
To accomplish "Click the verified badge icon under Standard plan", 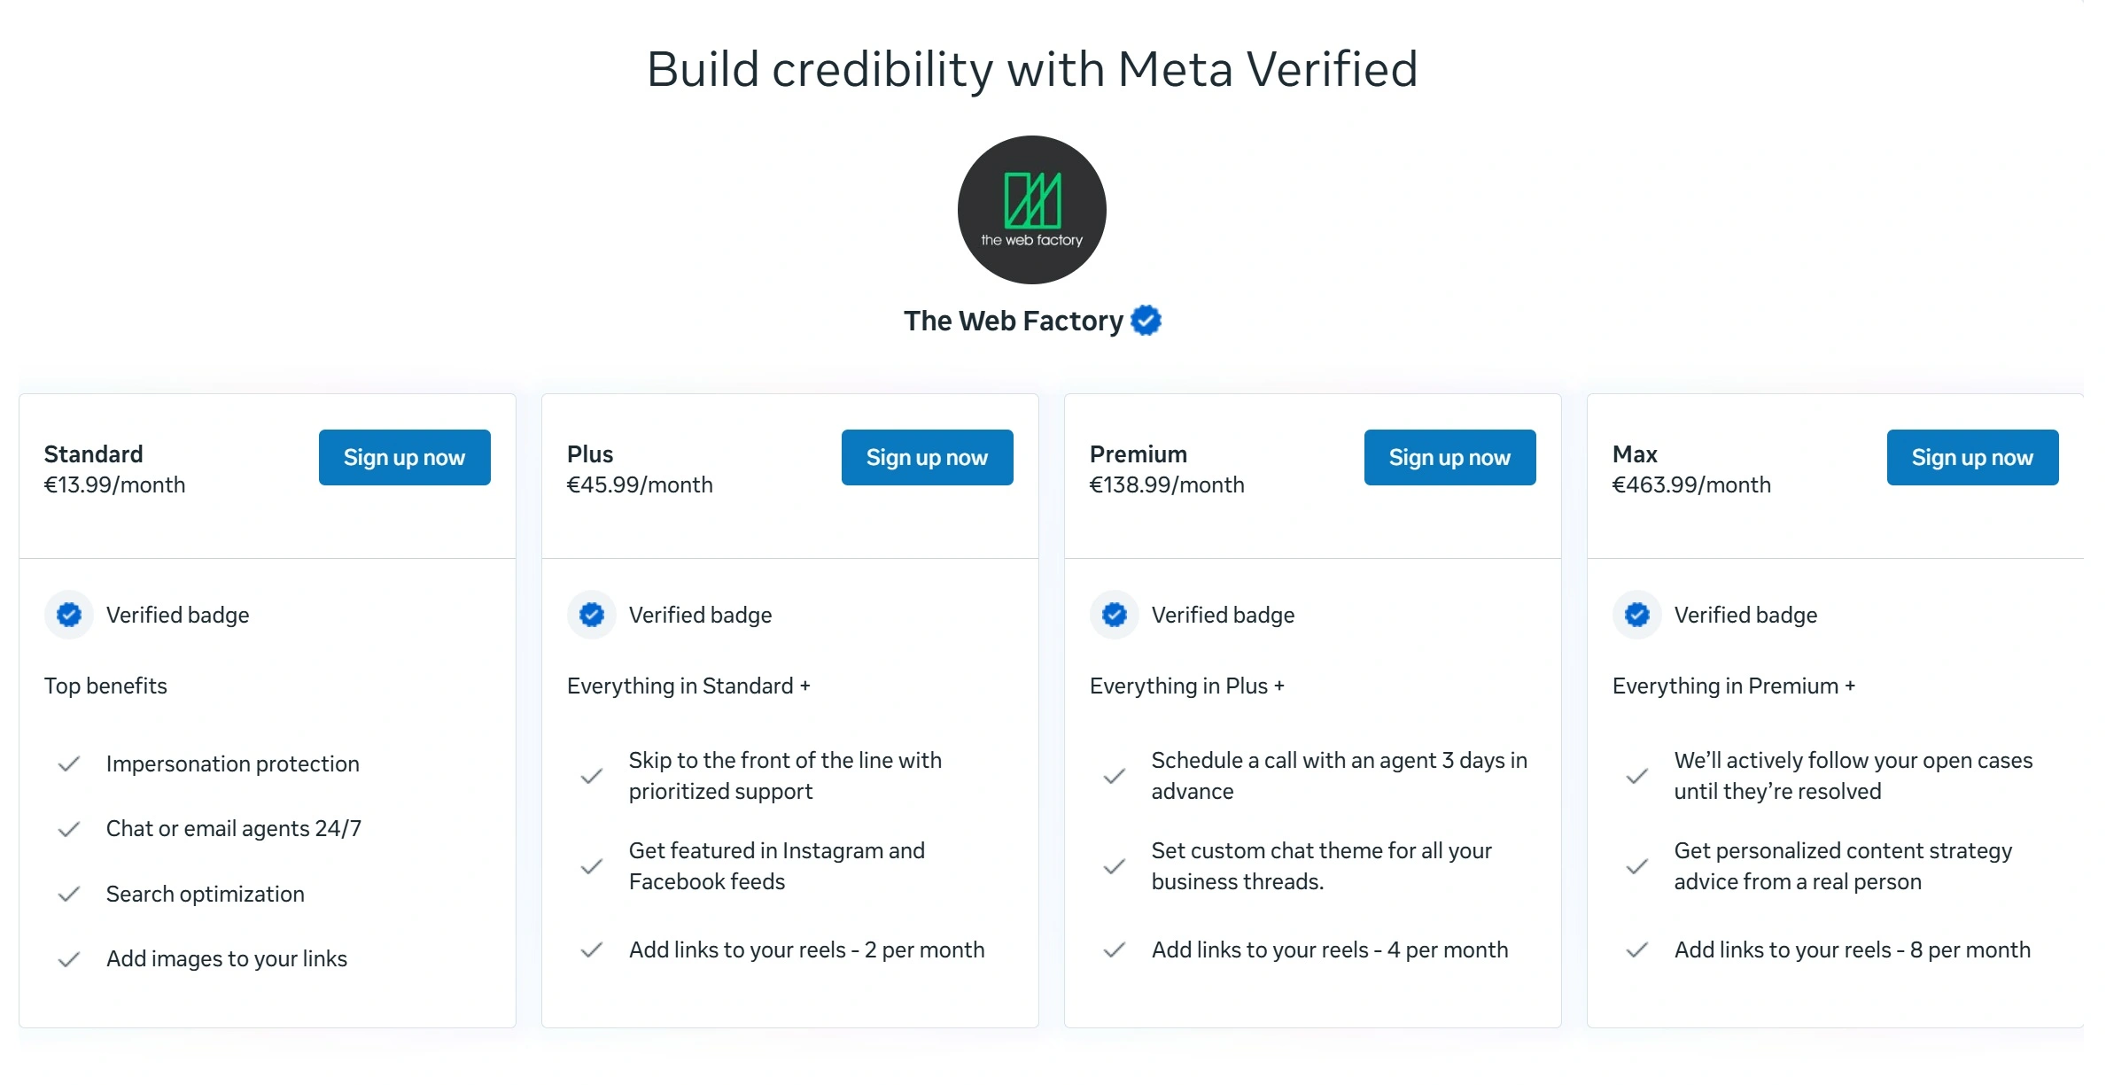I will [x=68, y=615].
